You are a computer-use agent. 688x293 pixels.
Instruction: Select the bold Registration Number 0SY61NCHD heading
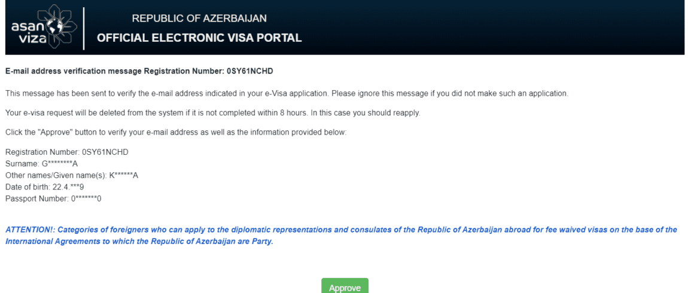142,71
